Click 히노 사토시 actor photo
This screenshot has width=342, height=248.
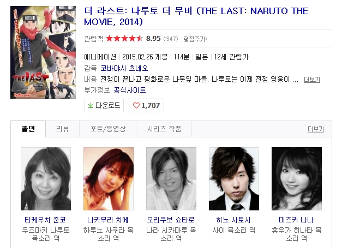[x=234, y=179]
